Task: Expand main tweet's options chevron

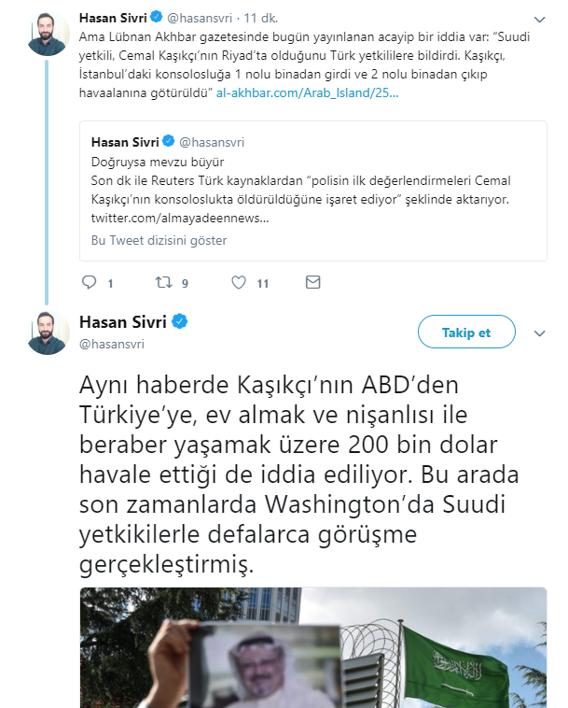Action: coord(539,332)
